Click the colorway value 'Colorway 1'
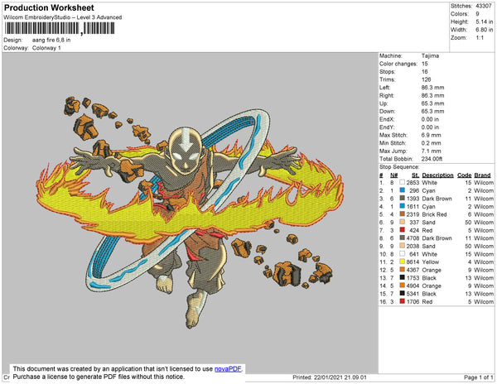This screenshot has height=384, width=497. click(46, 48)
